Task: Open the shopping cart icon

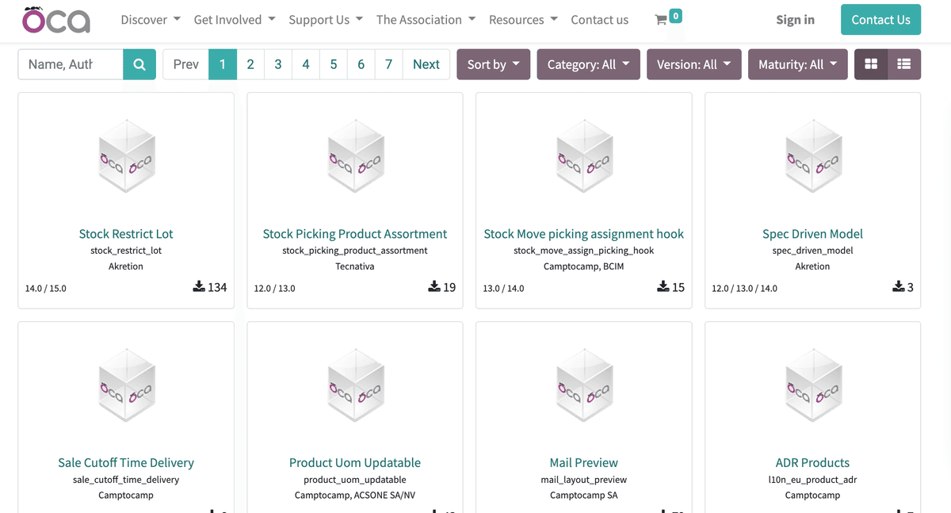Action: pyautogui.click(x=661, y=20)
